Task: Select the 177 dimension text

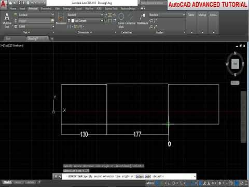Action: 137,134
